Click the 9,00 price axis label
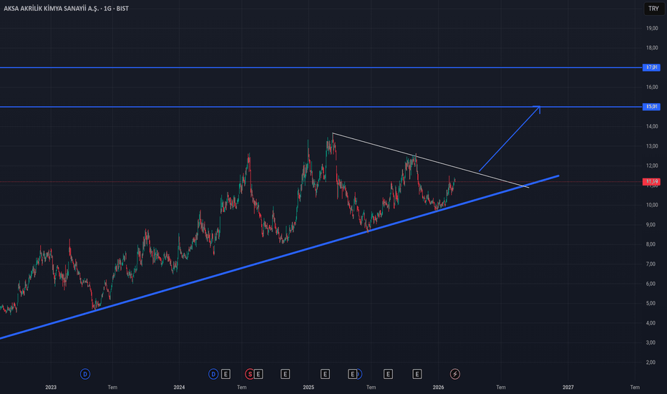Image resolution: width=667 pixels, height=394 pixels. 652,224
